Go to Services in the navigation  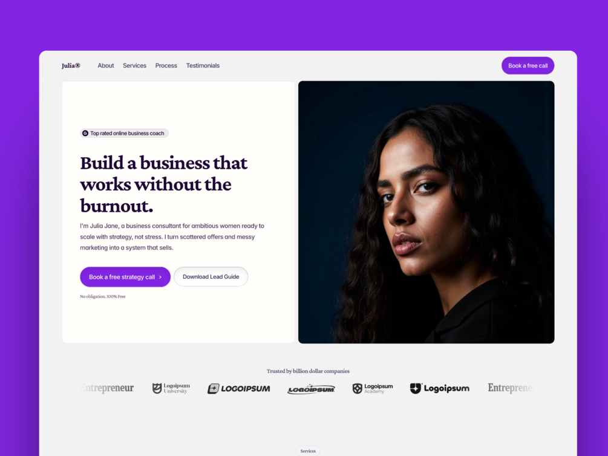pos(134,65)
